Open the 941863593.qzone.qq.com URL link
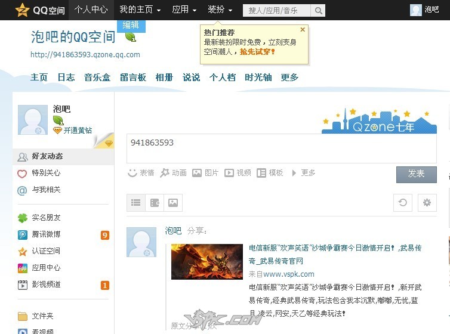The height and width of the screenshot is (334, 450). pos(85,54)
